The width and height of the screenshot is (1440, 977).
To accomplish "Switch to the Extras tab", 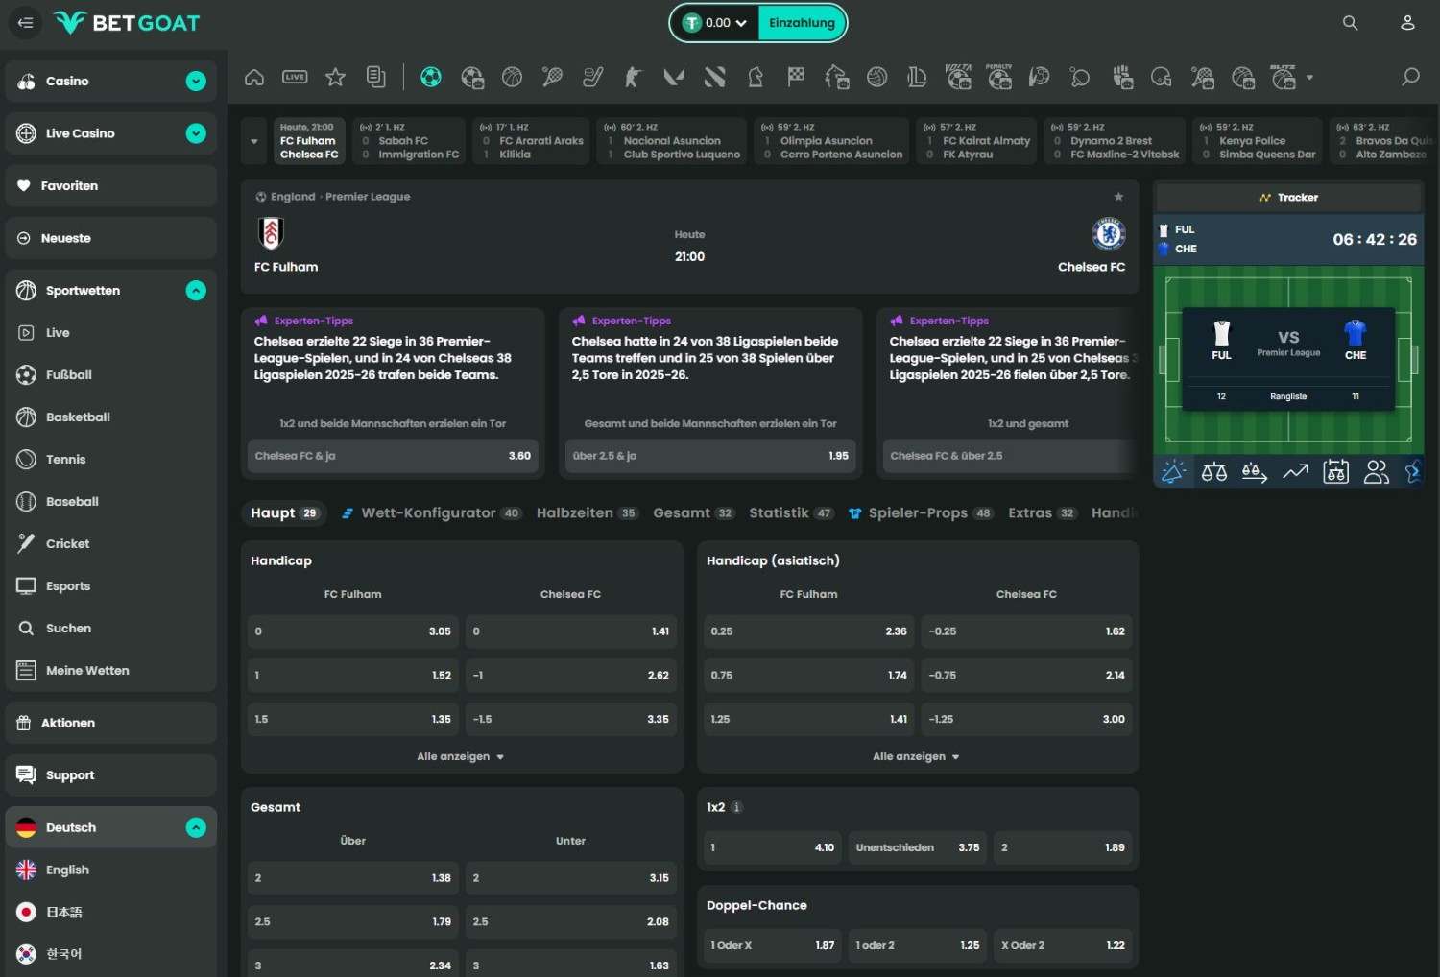I will 1043,513.
